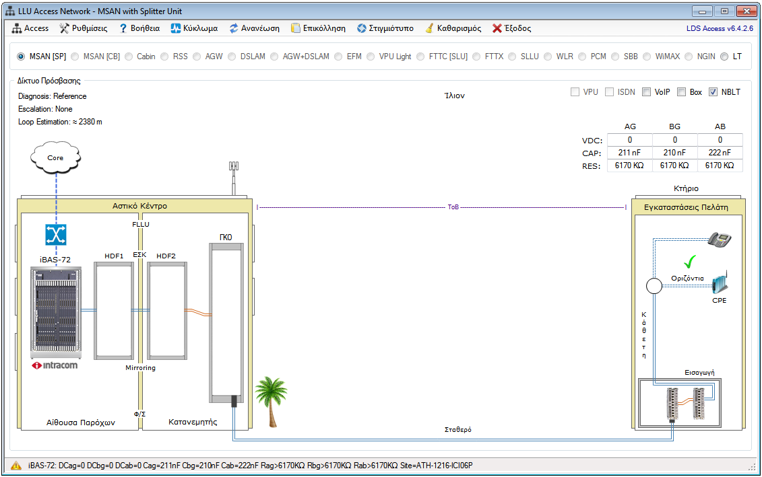Click the blue network switch icon
Image resolution: width=762 pixels, height=477 pixels.
click(55, 234)
